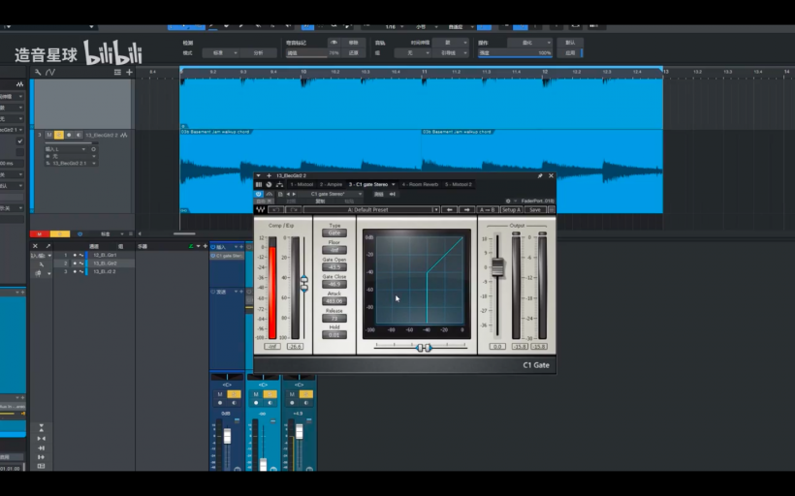Mute the first mixer channel strip
795x496 pixels.
point(220,394)
